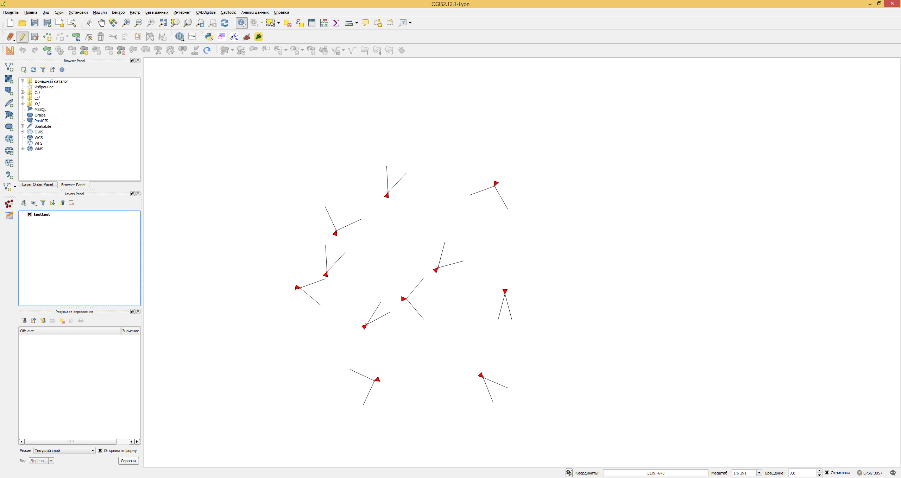901x478 pixels.
Task: Uncheck the 'Открывать форму' checkbox
Action: (x=100, y=451)
